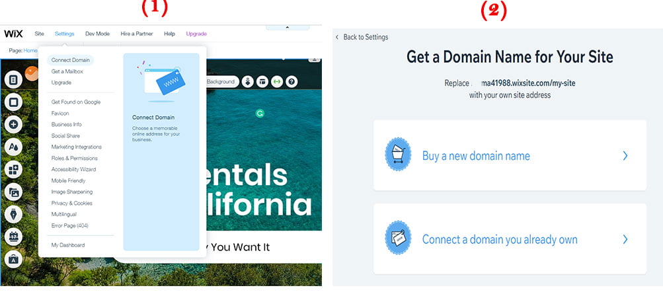This screenshot has height=298, width=663.
Task: Open the Media images icon in sidebar
Action: [x=13, y=192]
